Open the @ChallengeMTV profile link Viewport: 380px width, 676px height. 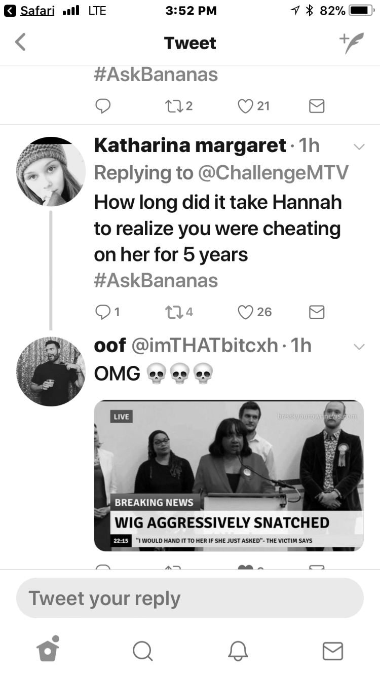point(274,173)
